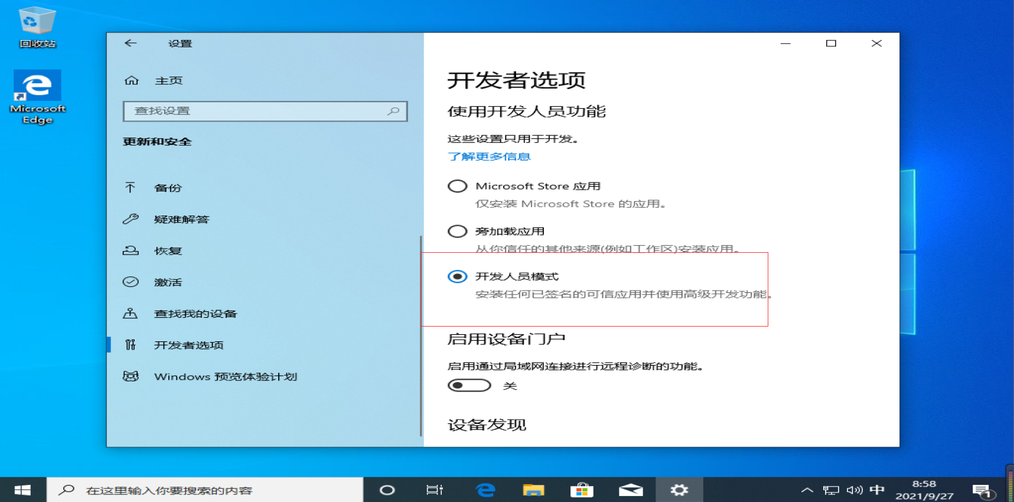Toggle the 启用设备门户 switch
This screenshot has height=502, width=1014.
[469, 386]
